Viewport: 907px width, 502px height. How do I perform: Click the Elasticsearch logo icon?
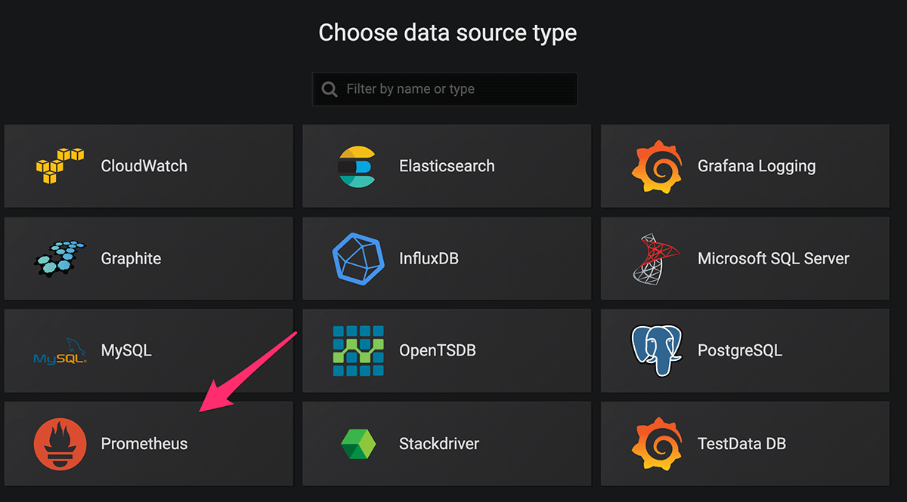click(x=357, y=166)
